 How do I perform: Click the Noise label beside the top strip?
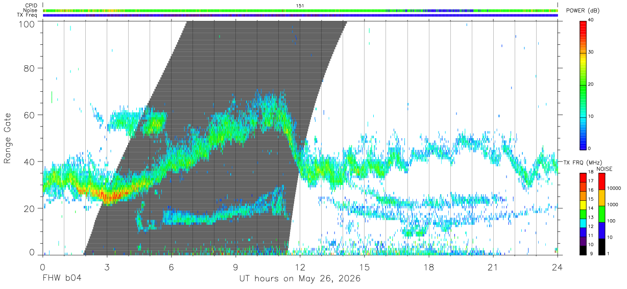(x=31, y=10)
